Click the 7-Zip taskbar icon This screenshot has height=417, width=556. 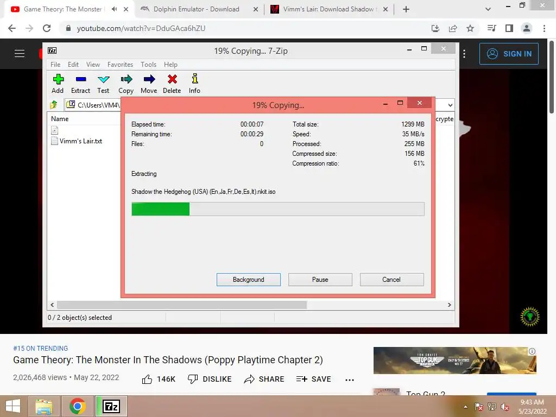pyautogui.click(x=111, y=406)
